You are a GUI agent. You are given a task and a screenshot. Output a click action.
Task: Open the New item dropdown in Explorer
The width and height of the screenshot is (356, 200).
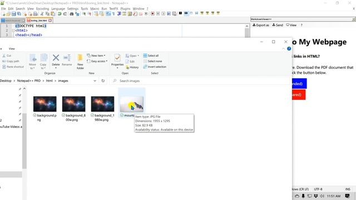tap(96, 56)
